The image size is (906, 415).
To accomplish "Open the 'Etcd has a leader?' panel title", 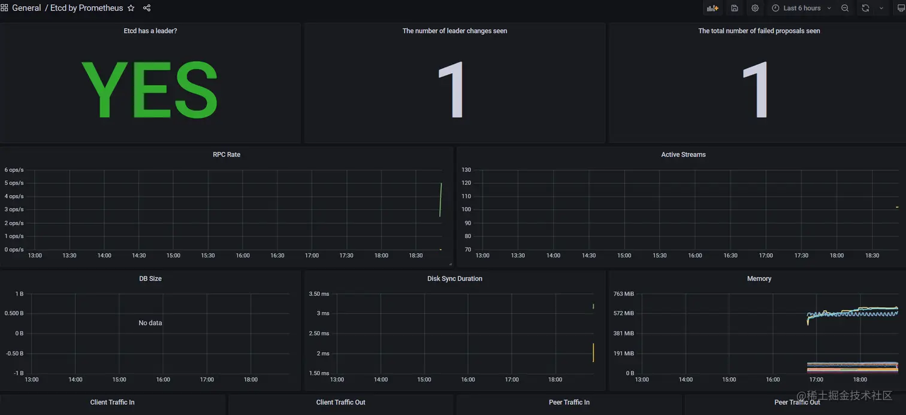I will click(x=150, y=31).
